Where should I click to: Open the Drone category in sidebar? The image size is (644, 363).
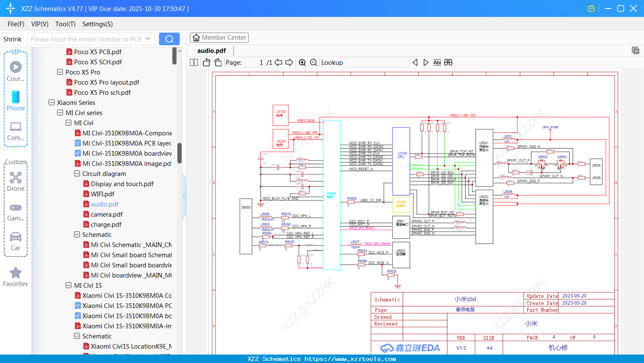16,181
